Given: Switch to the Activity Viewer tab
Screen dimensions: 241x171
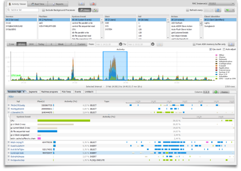Looking at the screenshot, I should 17,4.
